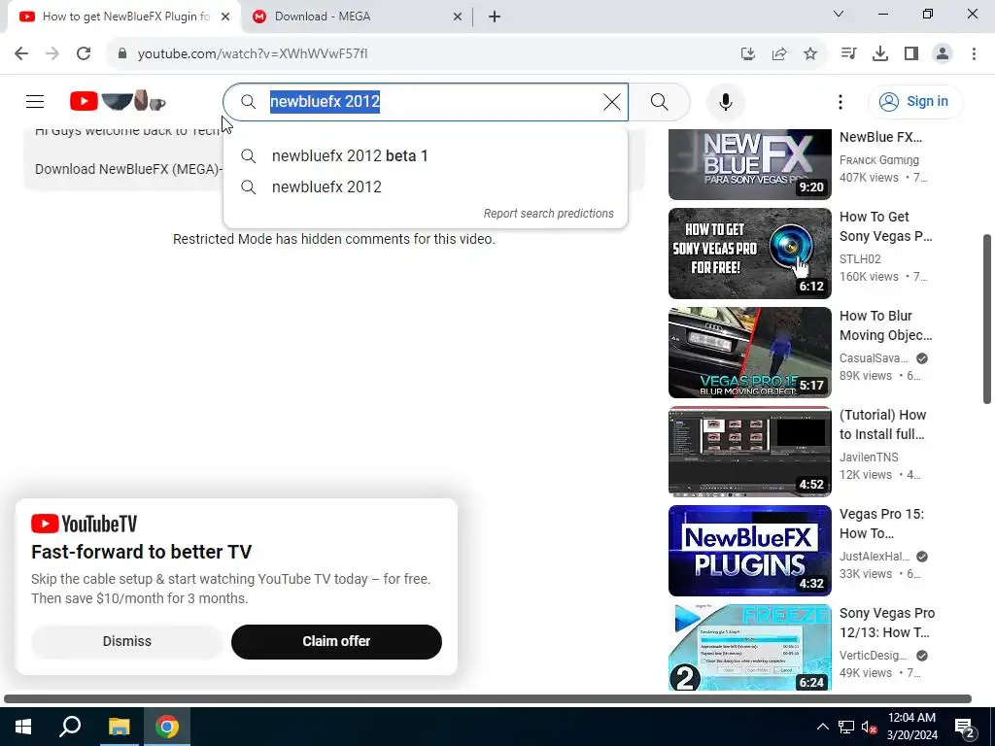Click the horizontal page scrollbar
The width and height of the screenshot is (995, 746).
(488, 699)
